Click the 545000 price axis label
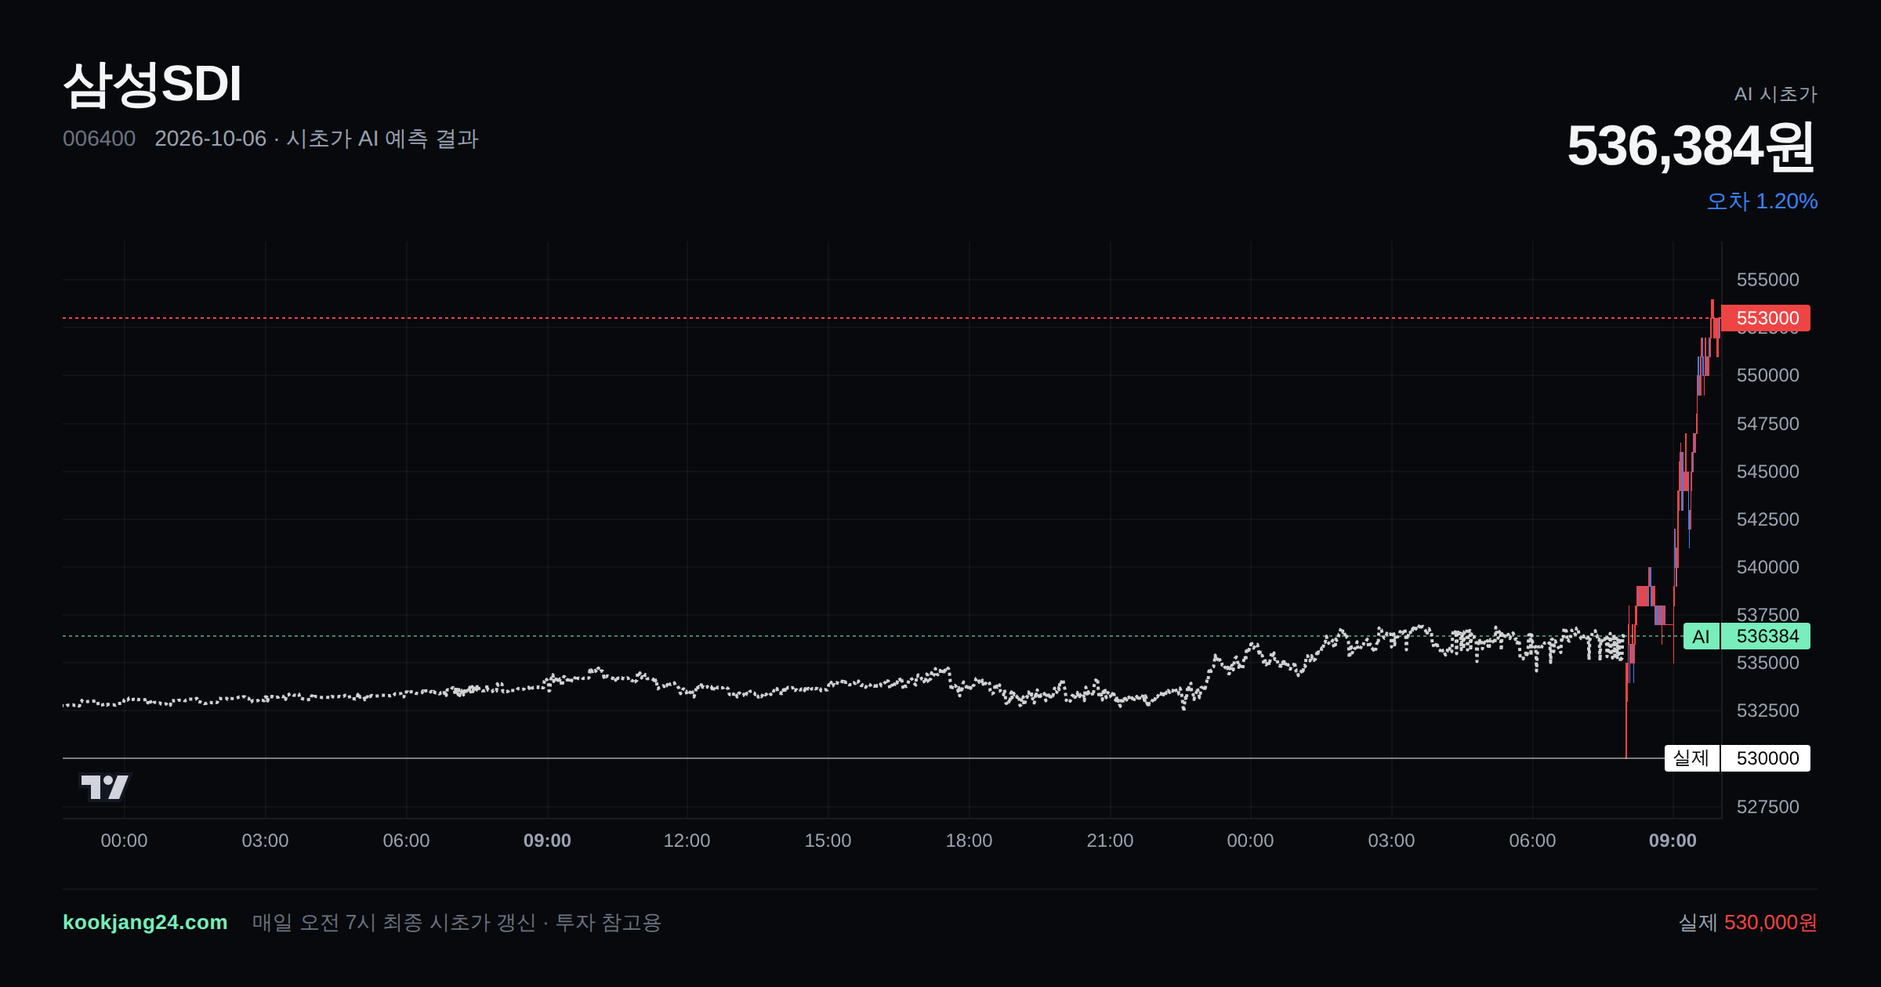 [x=1767, y=472]
